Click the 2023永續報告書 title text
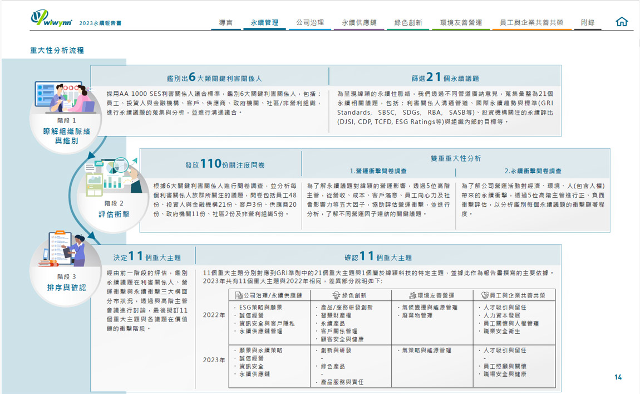 pyautogui.click(x=100, y=23)
